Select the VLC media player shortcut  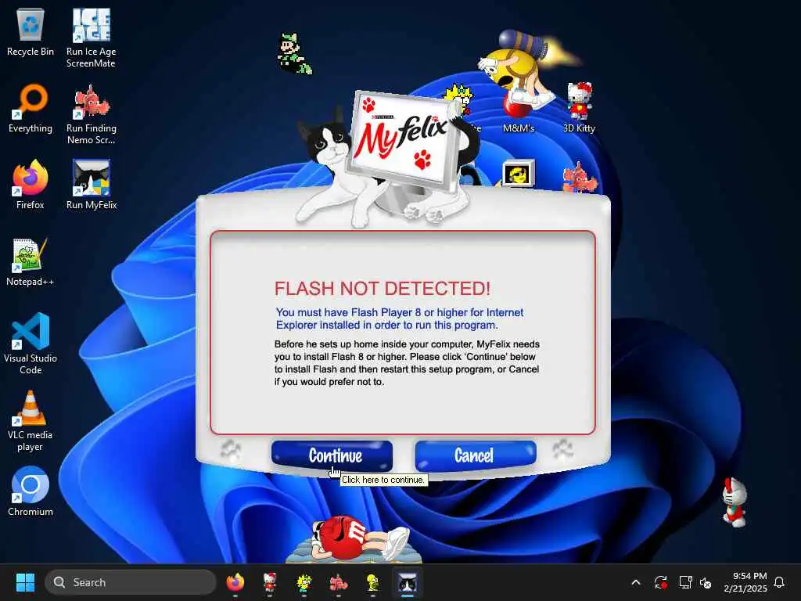coord(31,421)
